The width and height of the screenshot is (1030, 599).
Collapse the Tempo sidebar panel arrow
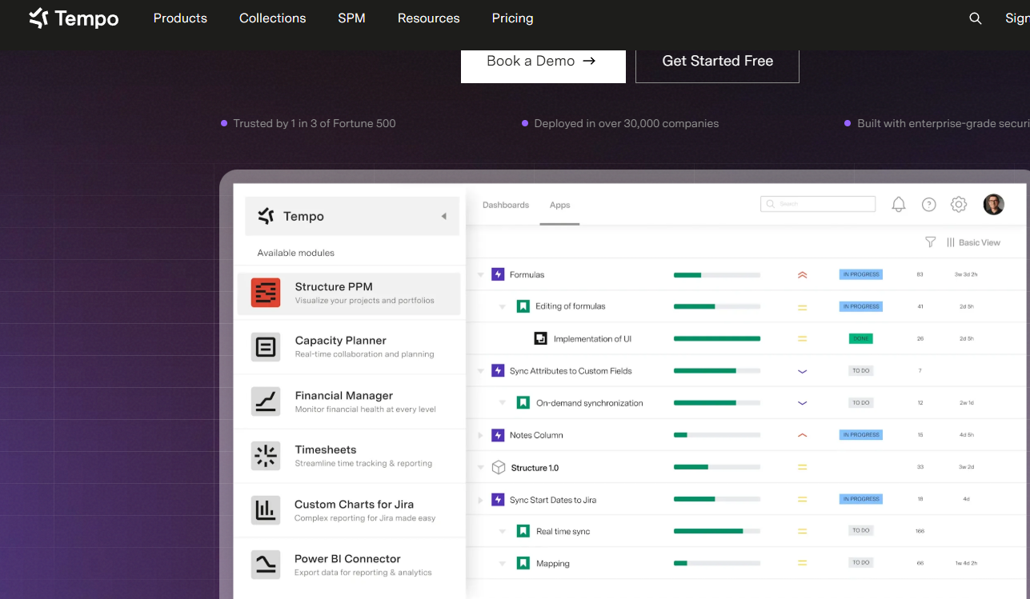click(x=443, y=216)
